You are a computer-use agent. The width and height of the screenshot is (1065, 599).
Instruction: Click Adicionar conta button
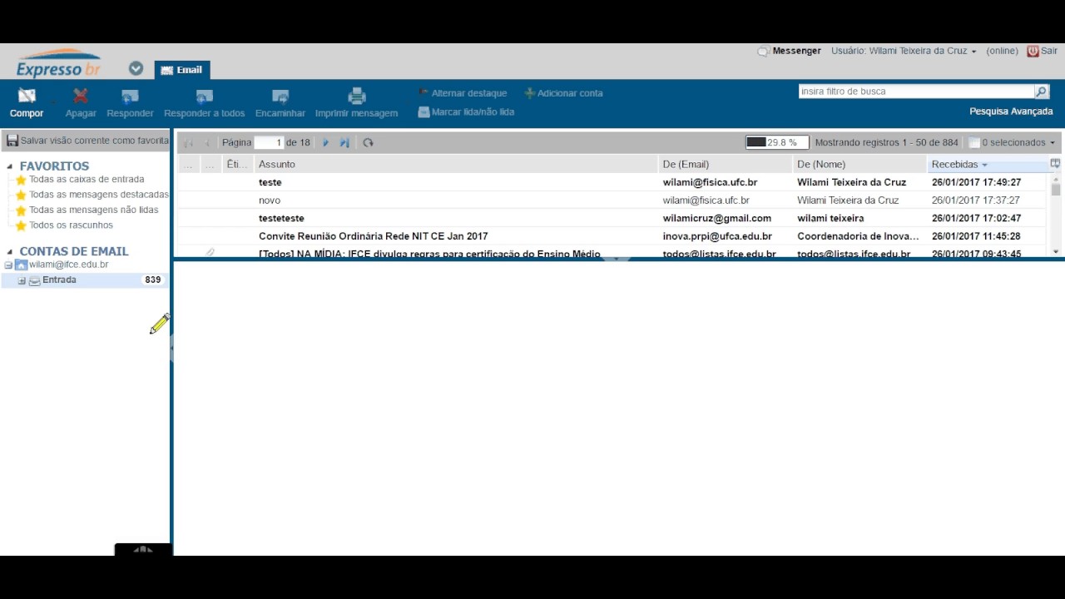click(x=563, y=93)
